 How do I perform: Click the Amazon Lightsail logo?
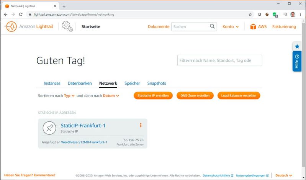(29, 26)
